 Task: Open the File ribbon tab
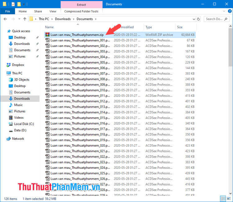tap(7, 11)
